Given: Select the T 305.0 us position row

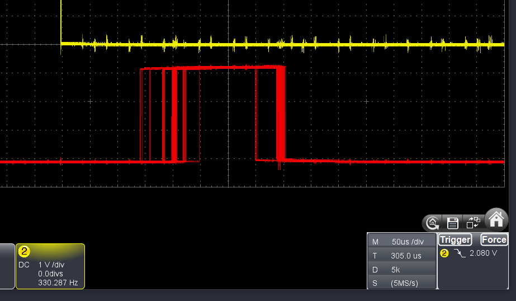Looking at the screenshot, I should coord(402,256).
